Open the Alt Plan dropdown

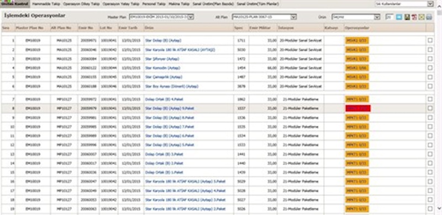pyautogui.click(x=264, y=17)
